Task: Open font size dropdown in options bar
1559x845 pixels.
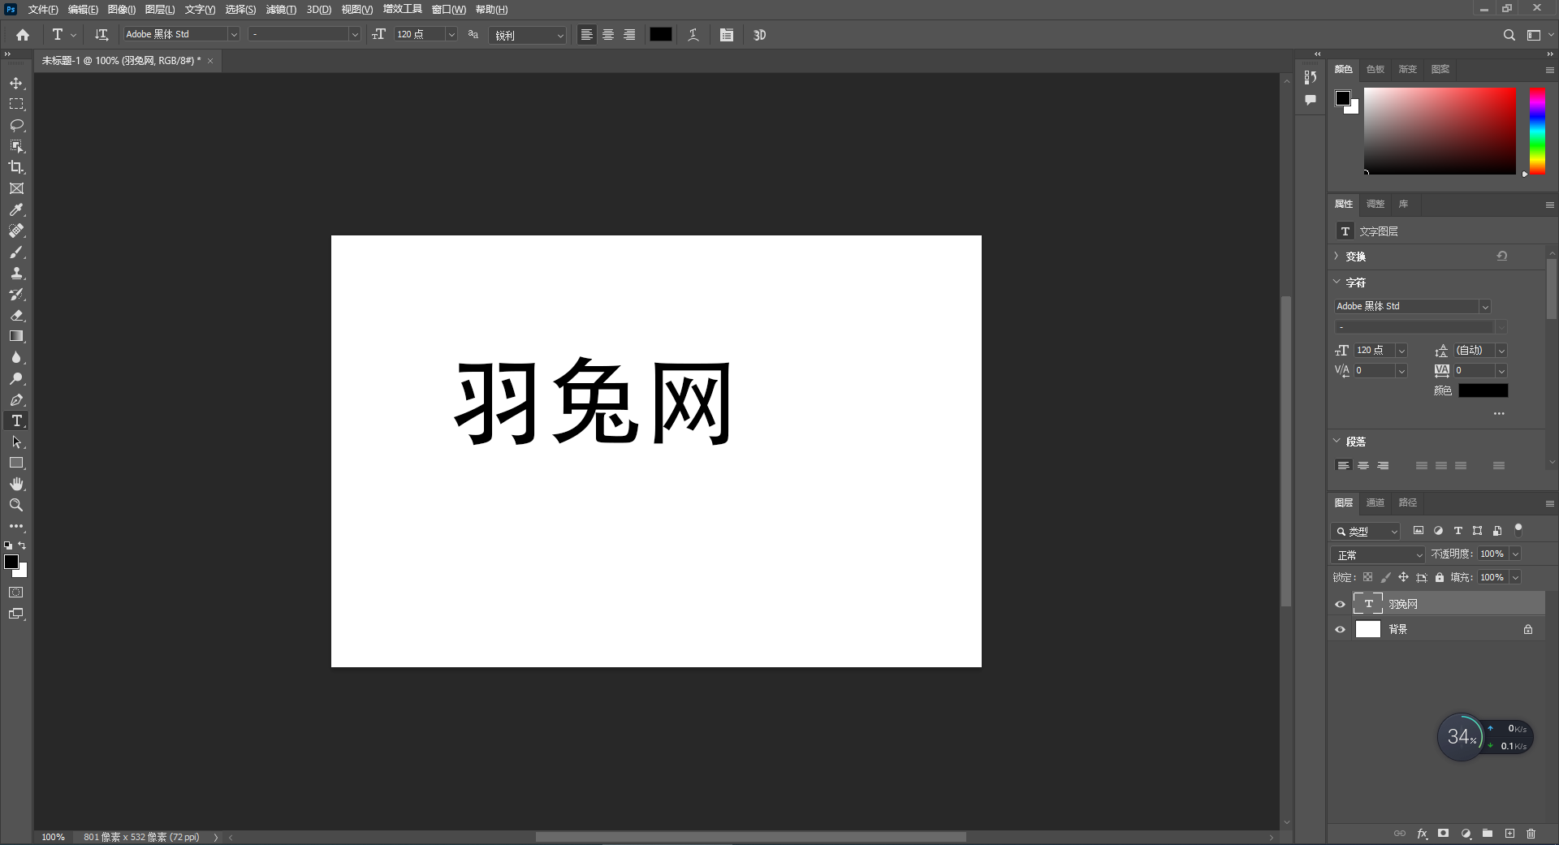Action: [x=451, y=34]
